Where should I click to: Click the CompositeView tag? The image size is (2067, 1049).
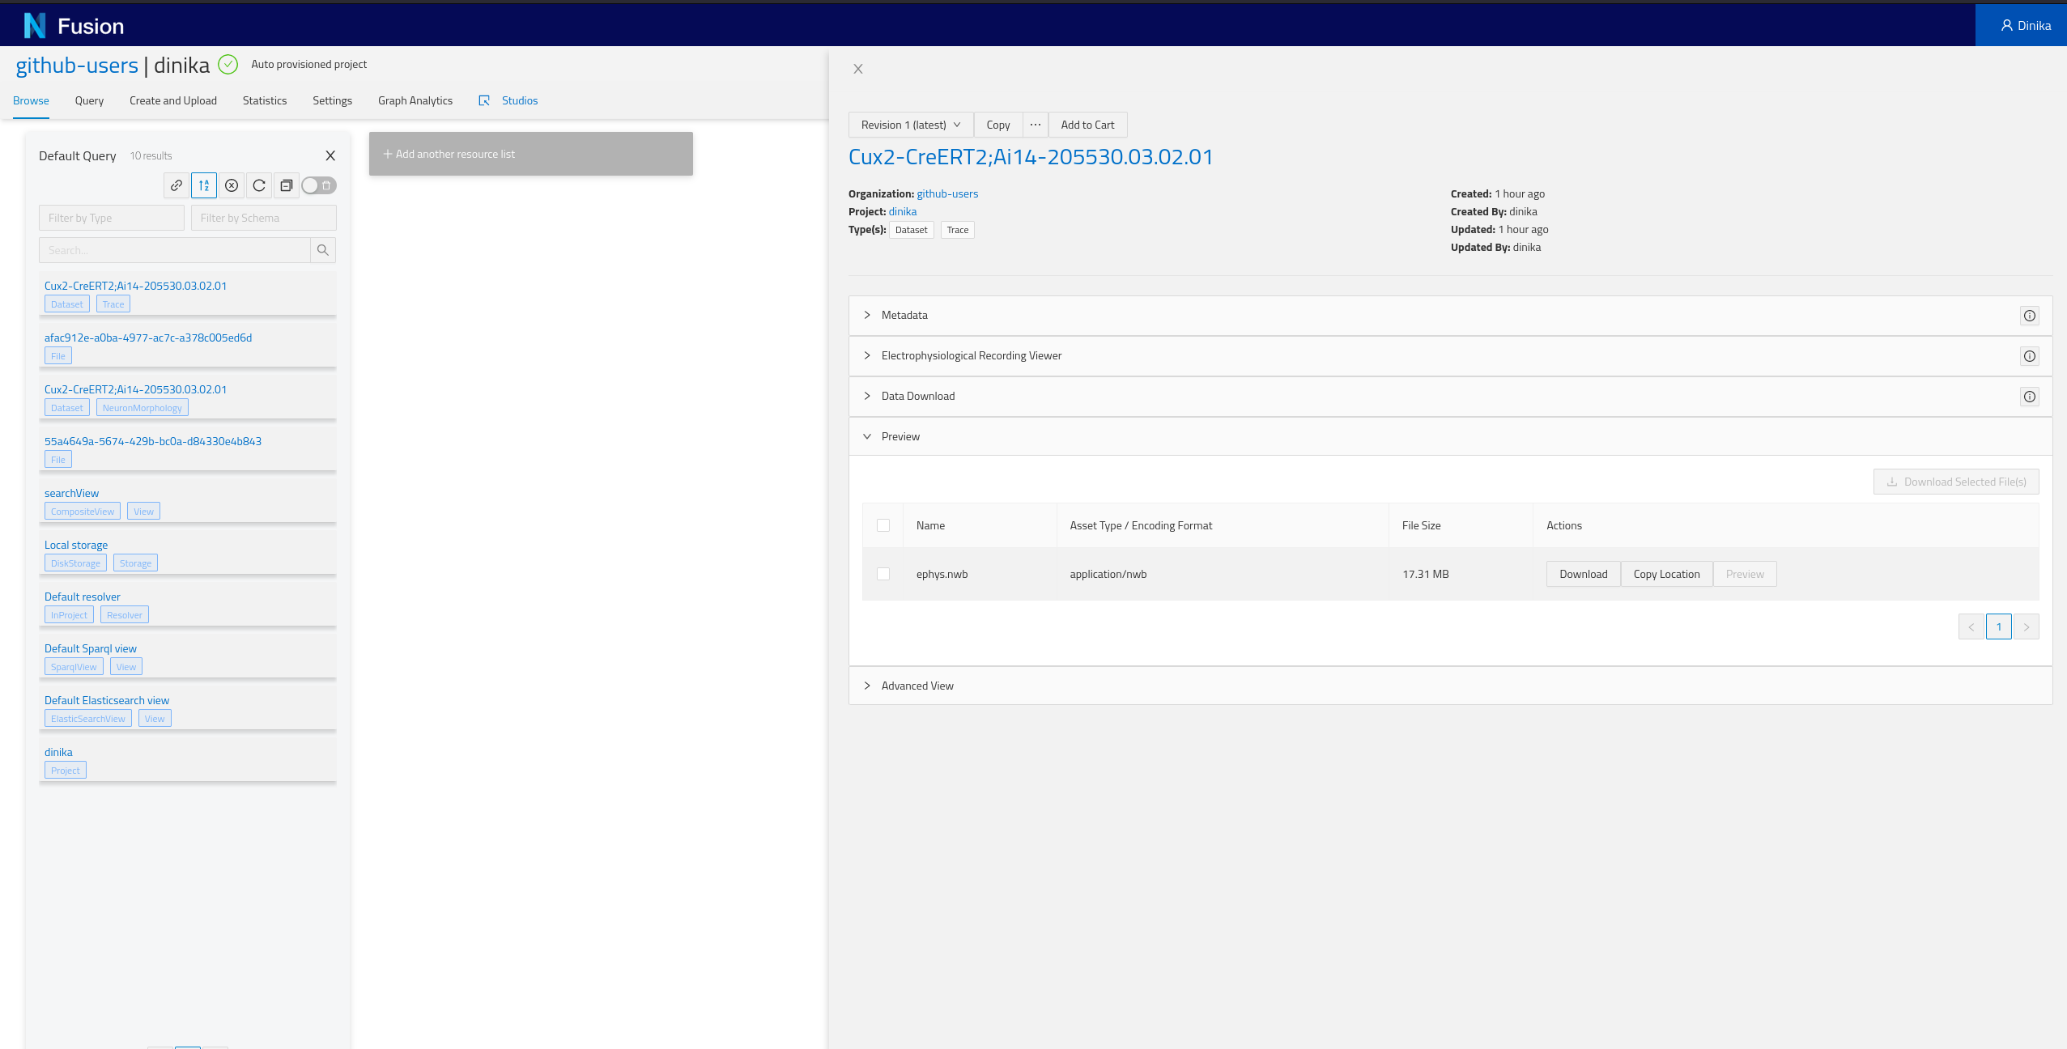(x=83, y=512)
